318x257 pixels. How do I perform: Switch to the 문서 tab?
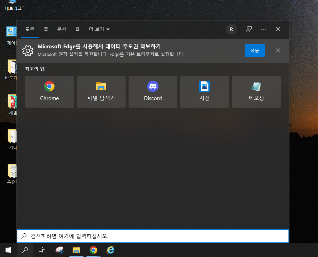click(62, 30)
